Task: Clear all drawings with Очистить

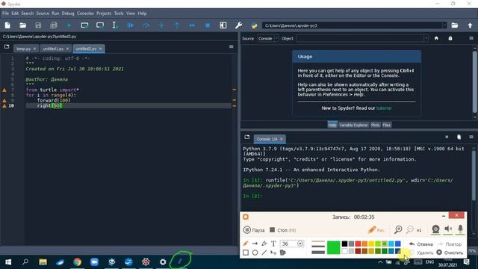Action: [450, 253]
